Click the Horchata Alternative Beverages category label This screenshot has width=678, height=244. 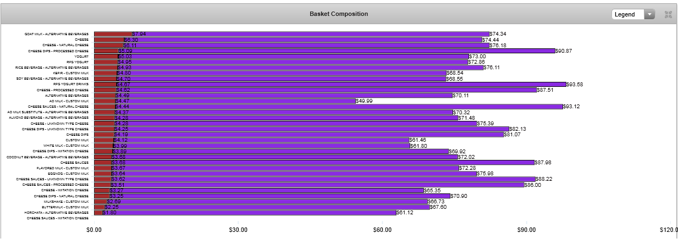(56, 213)
